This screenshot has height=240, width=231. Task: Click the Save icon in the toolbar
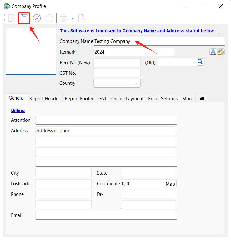tap(24, 18)
